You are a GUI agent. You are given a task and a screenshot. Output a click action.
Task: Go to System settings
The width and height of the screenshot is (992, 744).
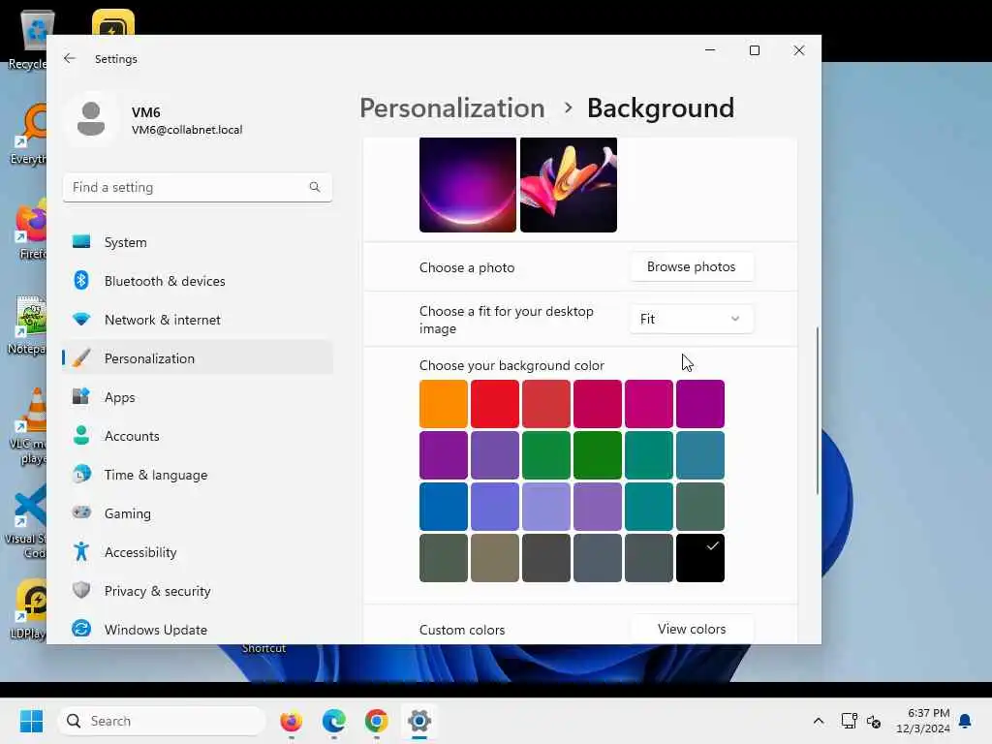tap(197, 241)
